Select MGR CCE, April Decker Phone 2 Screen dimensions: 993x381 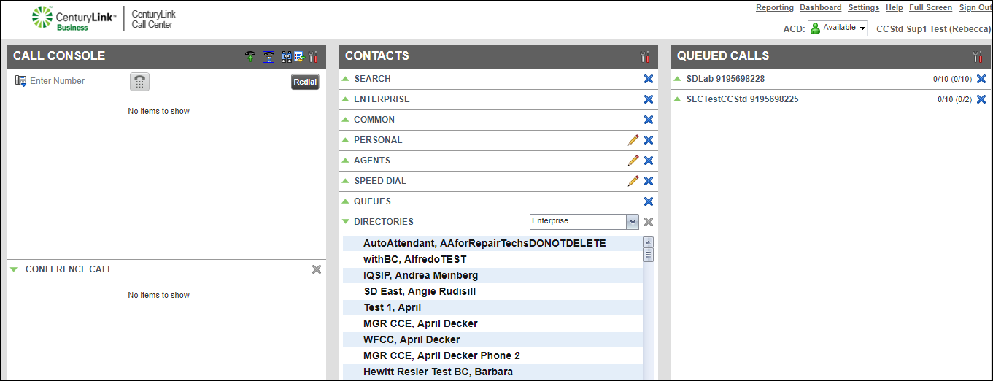tap(492, 355)
